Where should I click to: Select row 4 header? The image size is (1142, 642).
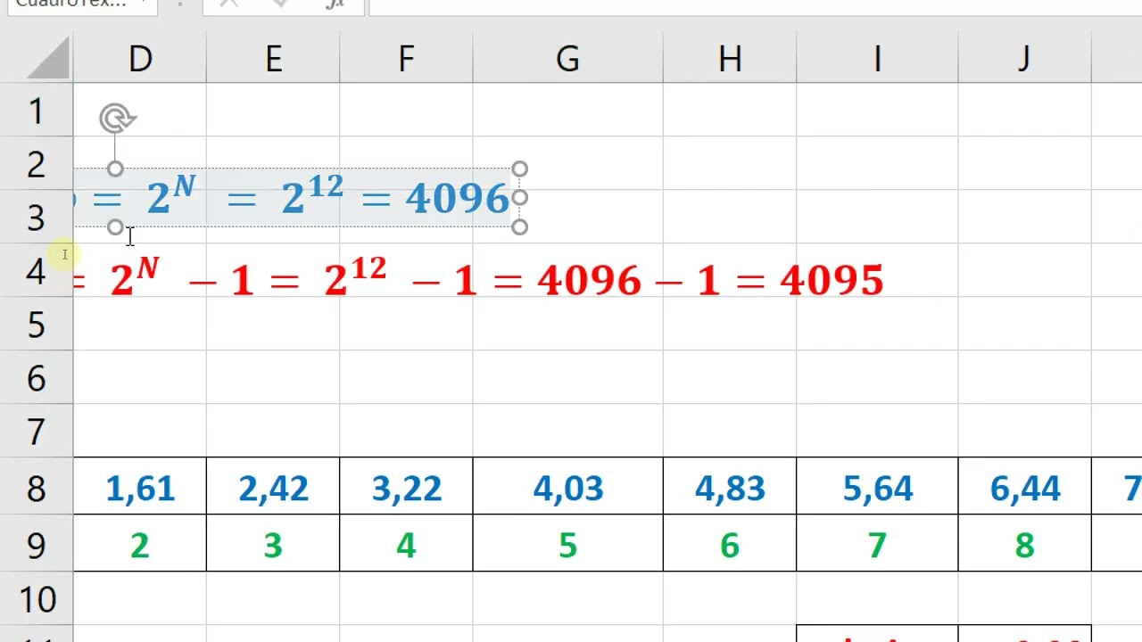[36, 271]
